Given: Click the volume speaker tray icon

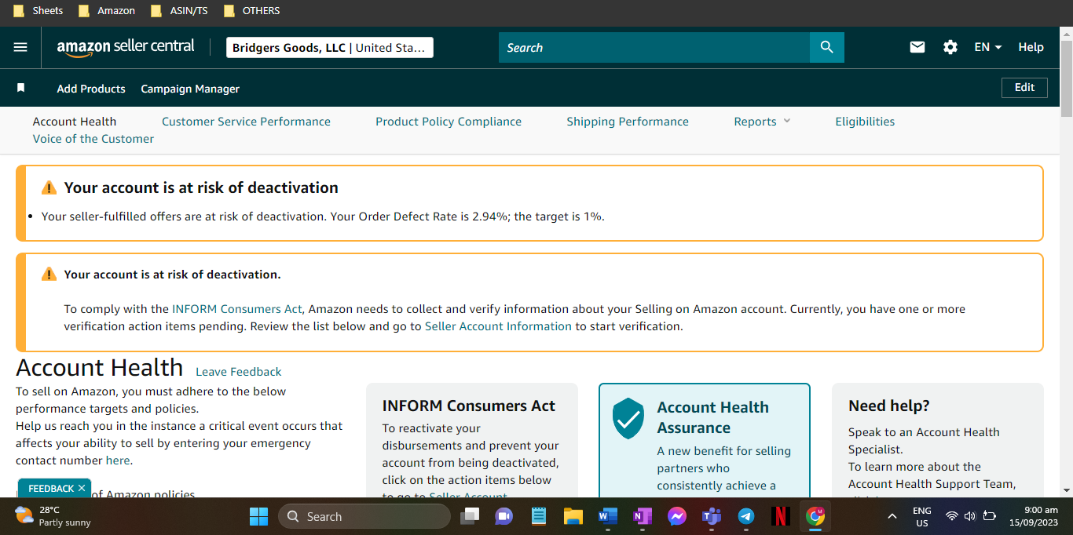Looking at the screenshot, I should (x=969, y=516).
